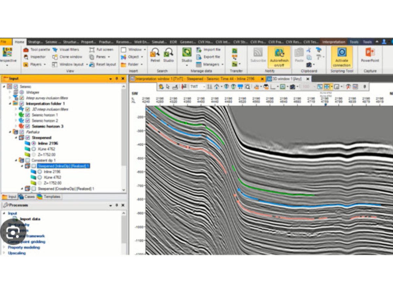Image resolution: width=393 pixels, height=294 pixels.
Task: Open the File menu
Action: click(x=6, y=42)
